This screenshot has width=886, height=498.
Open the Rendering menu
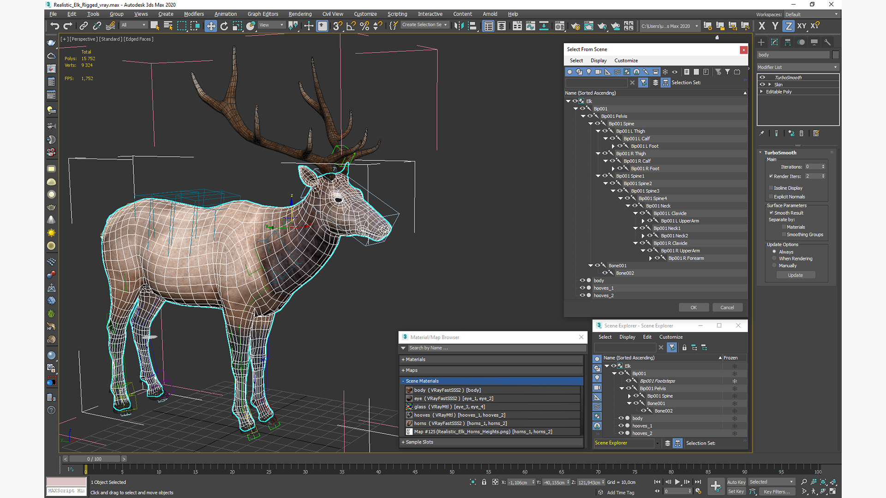click(x=300, y=14)
